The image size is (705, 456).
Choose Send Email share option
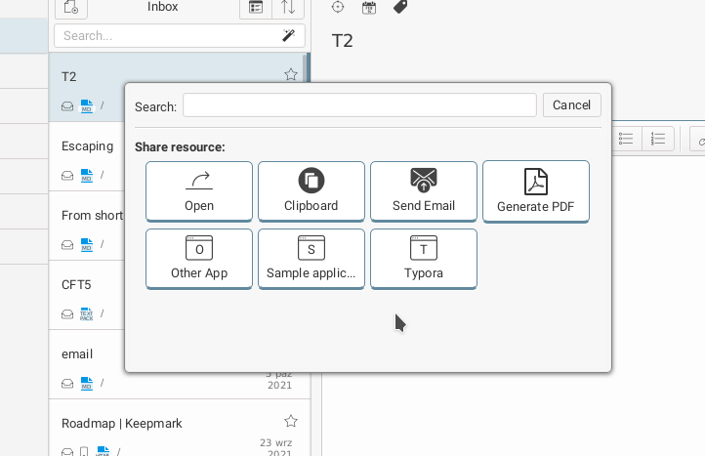click(424, 191)
